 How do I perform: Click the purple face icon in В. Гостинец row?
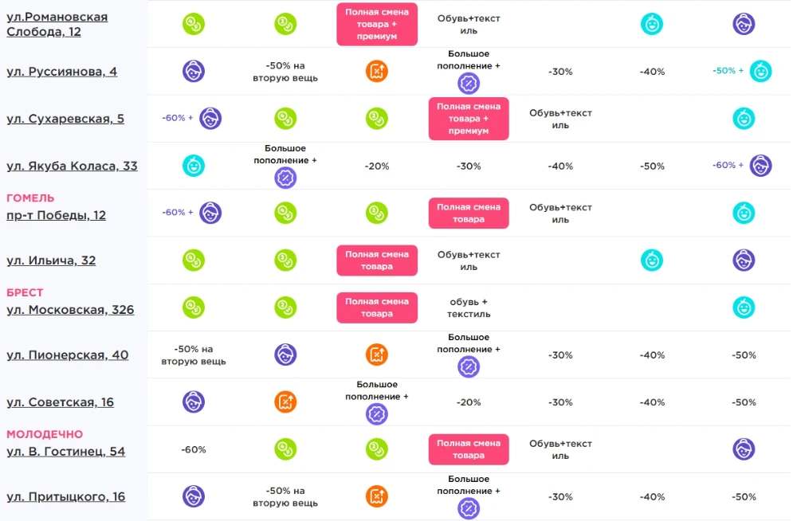(x=744, y=449)
